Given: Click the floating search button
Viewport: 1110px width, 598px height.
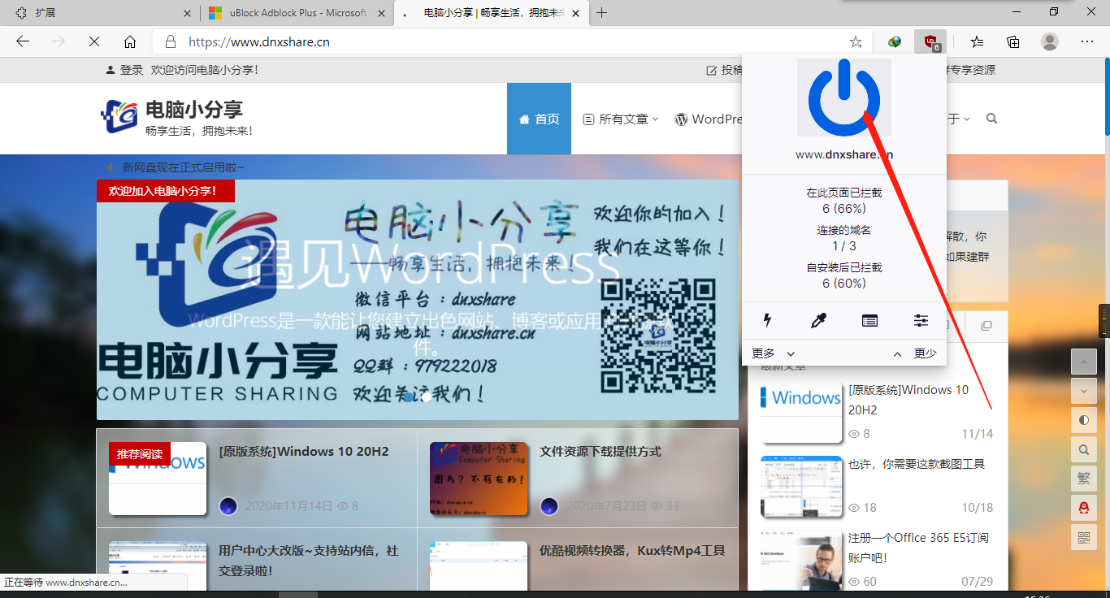Looking at the screenshot, I should 1084,449.
